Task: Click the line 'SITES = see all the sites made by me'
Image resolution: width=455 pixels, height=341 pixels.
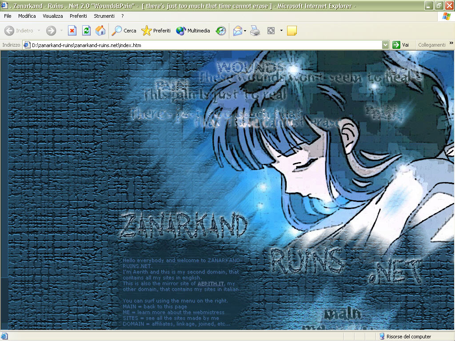Action: pyautogui.click(x=171, y=318)
